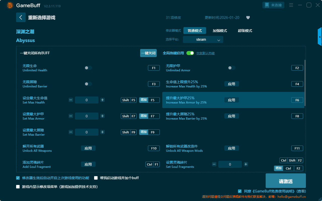Select 超级模式 super mode tab
This screenshot has width=322, height=201.
tap(245, 31)
